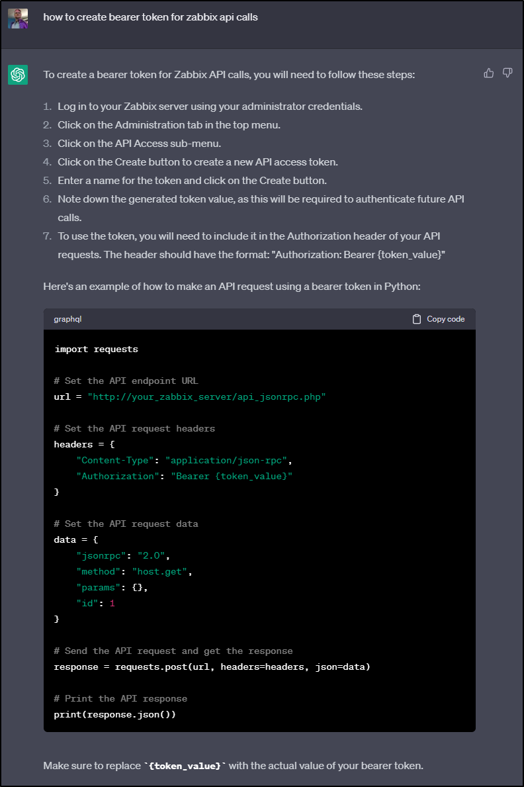
Task: Click the '# Print the API response' comment
Action: click(x=120, y=699)
